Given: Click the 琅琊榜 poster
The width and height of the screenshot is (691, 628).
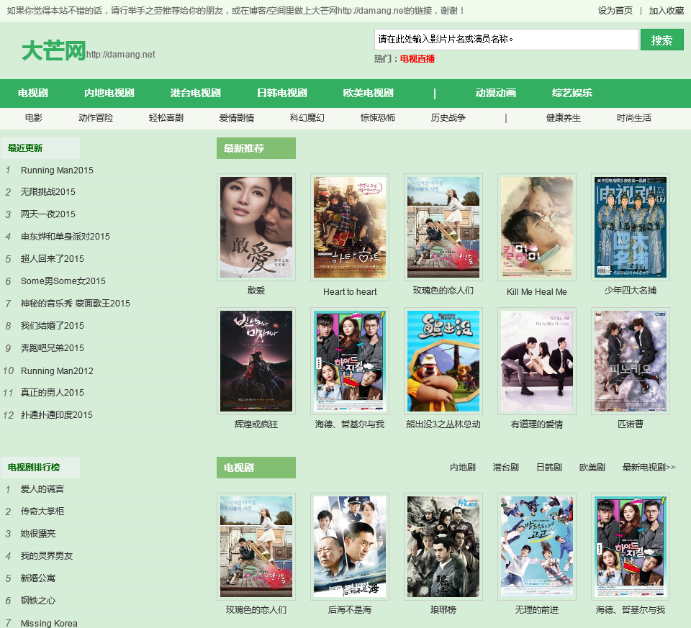Looking at the screenshot, I should pyautogui.click(x=443, y=547).
